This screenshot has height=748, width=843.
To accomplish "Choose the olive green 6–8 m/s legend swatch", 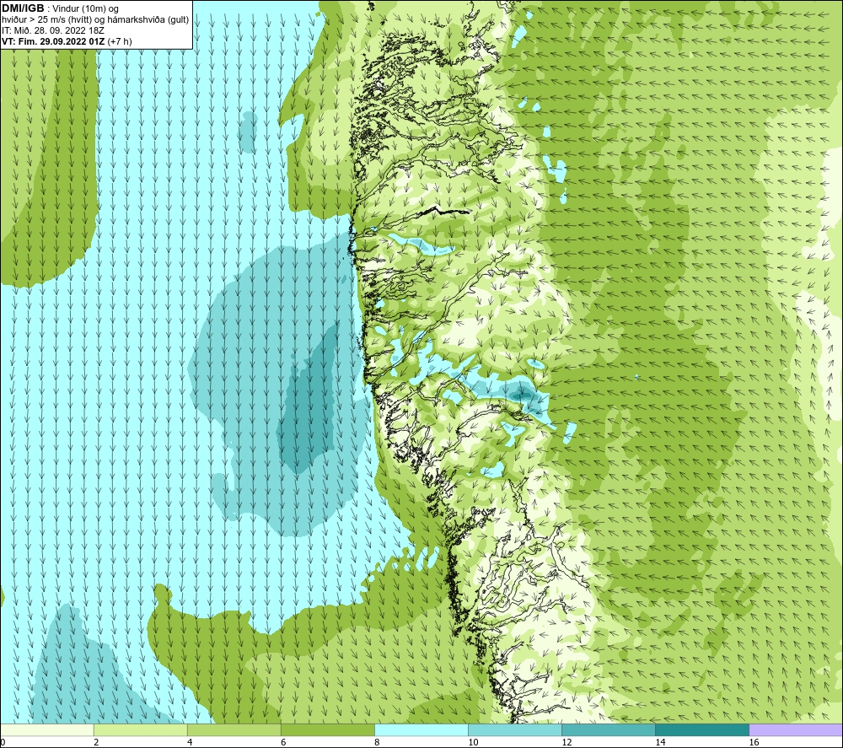I will [327, 729].
